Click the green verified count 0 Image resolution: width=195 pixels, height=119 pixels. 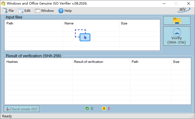(92, 109)
